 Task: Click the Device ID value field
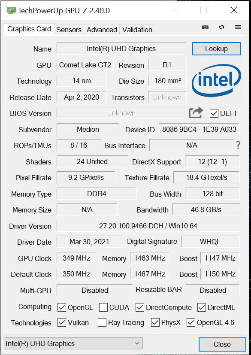(199, 129)
